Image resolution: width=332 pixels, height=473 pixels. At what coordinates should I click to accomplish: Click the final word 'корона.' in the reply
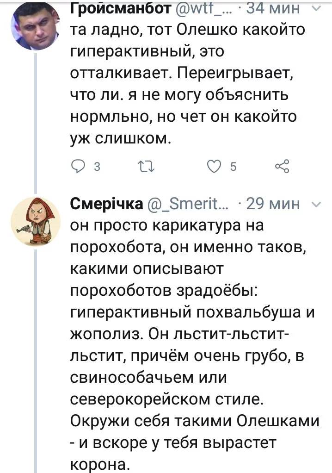point(97,464)
